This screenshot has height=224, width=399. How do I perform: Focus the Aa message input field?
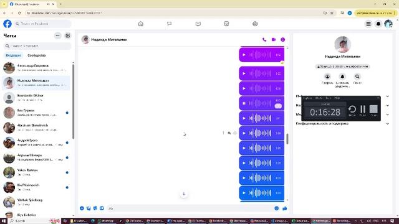pos(189,208)
